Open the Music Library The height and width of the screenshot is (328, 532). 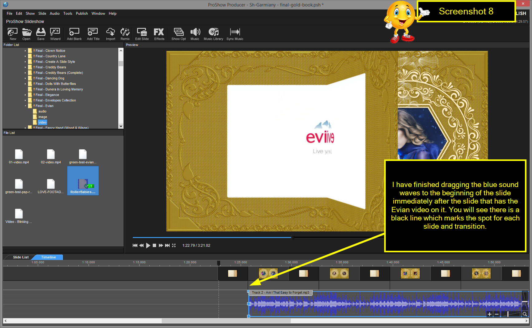click(x=213, y=34)
